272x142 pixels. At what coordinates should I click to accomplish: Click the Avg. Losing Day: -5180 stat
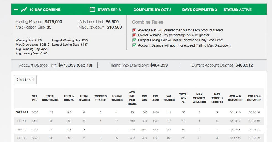(x=32, y=54)
